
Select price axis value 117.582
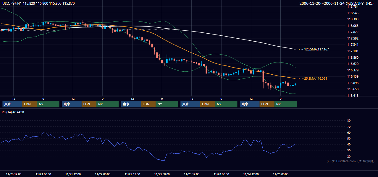[353, 38]
